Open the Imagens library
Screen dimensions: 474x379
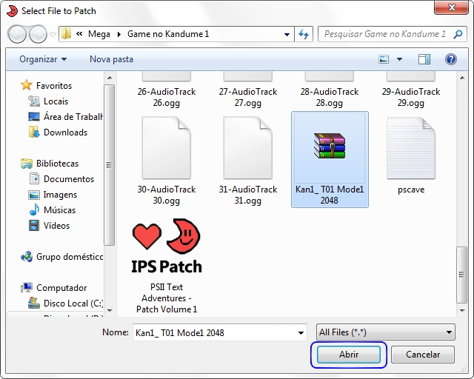pos(60,195)
